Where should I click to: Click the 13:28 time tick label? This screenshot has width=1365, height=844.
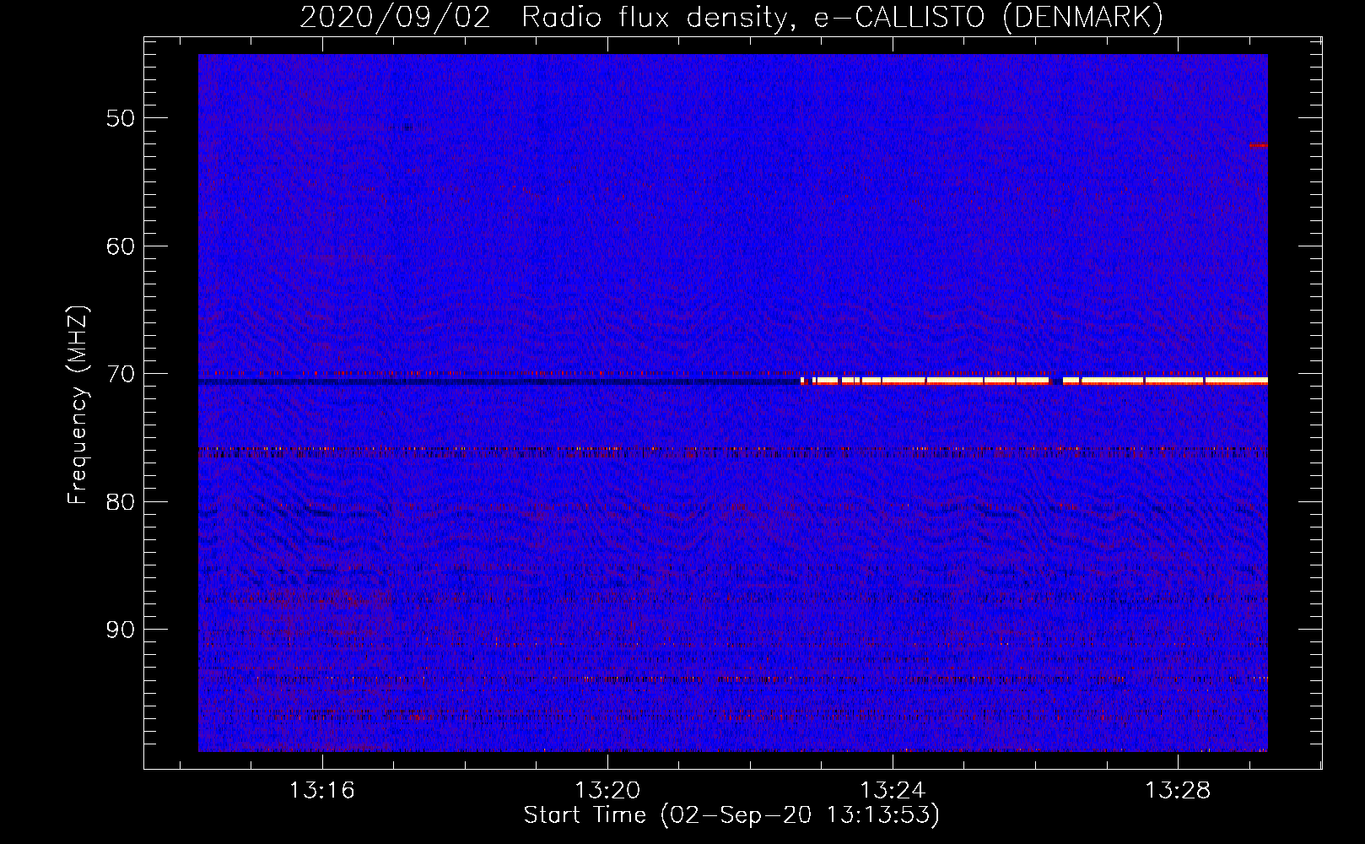(1178, 791)
